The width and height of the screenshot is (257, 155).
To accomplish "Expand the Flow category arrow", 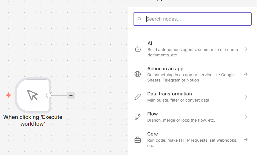I will tap(245, 117).
